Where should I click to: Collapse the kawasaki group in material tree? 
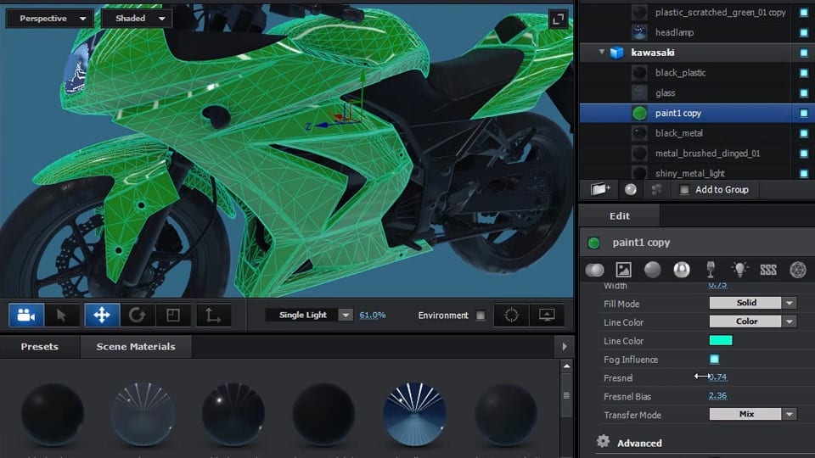coord(602,53)
